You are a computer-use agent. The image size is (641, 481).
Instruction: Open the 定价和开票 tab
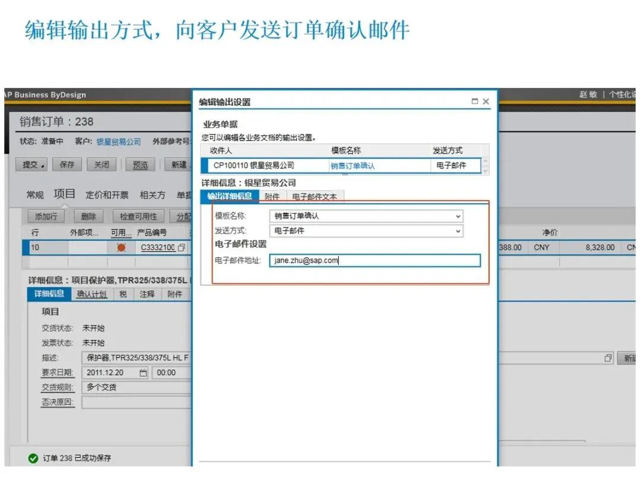107,195
